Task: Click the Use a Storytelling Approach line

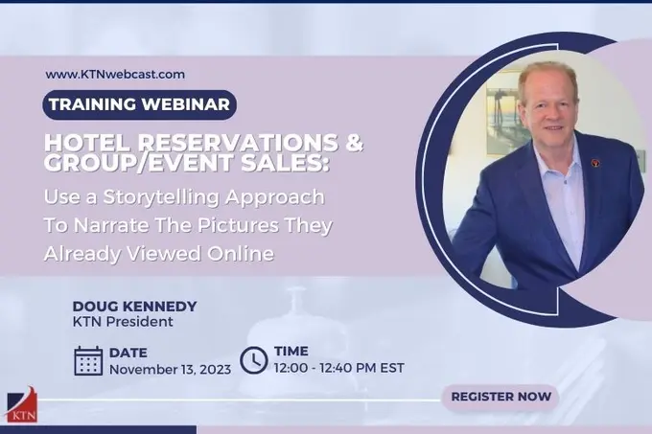Action: 184,197
